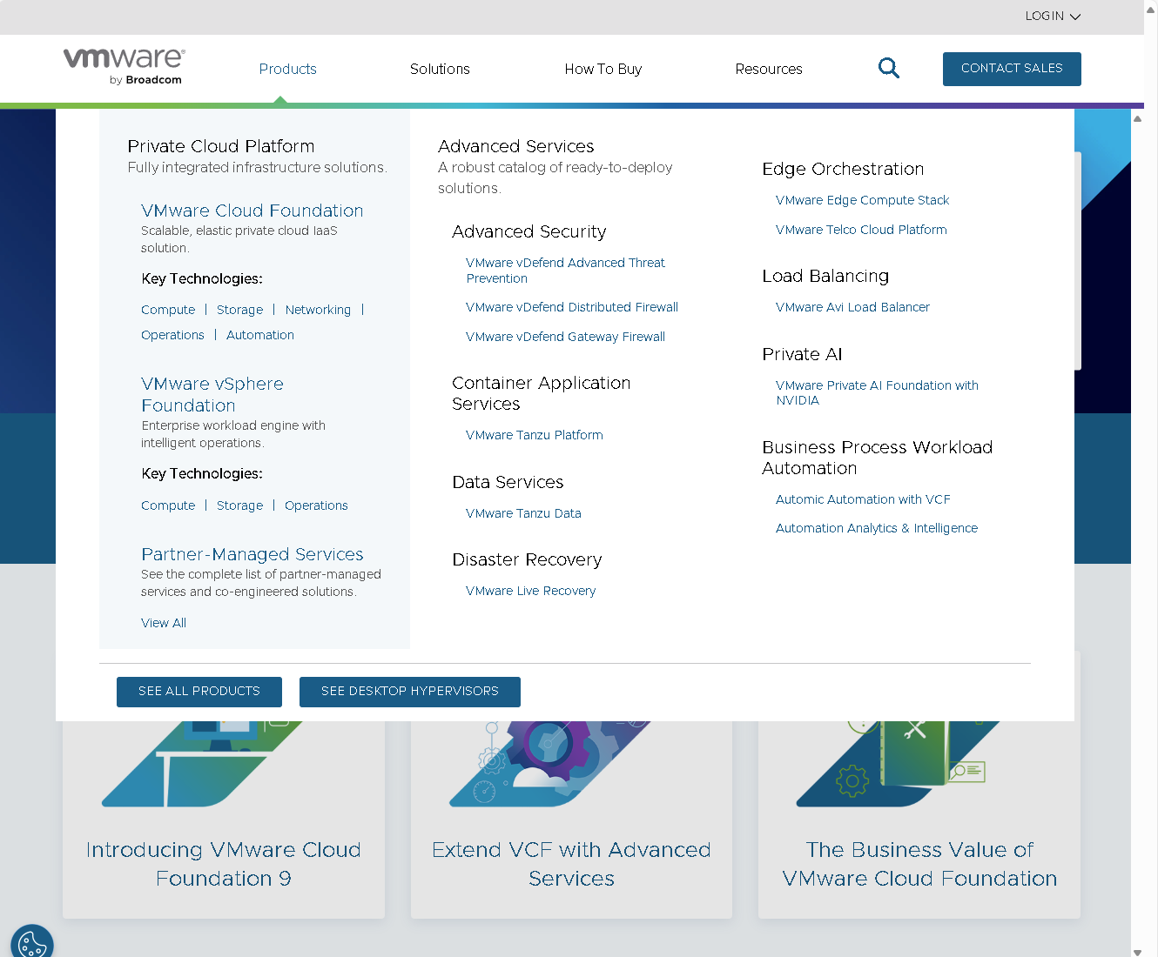
Task: Click the CONTACT SALES button
Action: pyautogui.click(x=1012, y=69)
